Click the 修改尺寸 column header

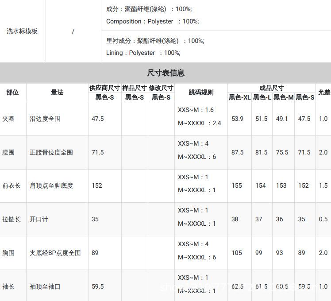coord(161,88)
